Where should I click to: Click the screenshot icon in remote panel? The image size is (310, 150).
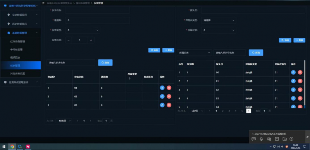(269, 139)
